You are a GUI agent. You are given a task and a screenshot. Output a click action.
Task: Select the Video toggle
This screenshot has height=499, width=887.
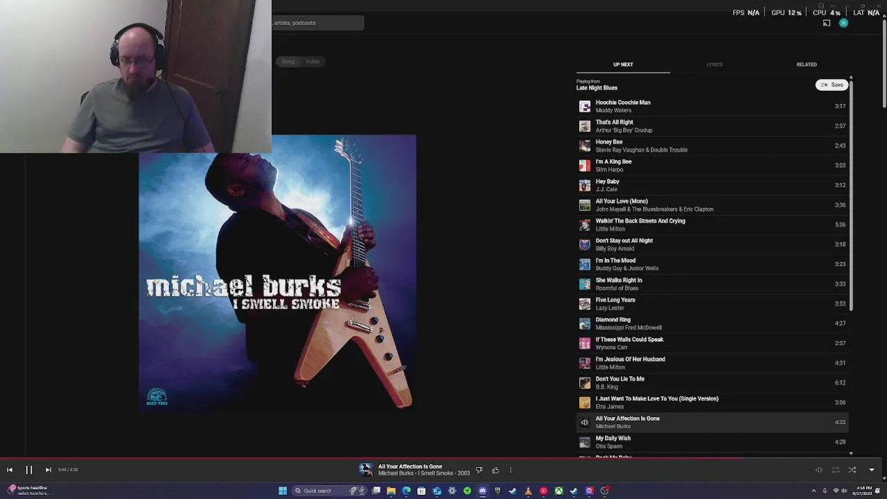coord(313,62)
